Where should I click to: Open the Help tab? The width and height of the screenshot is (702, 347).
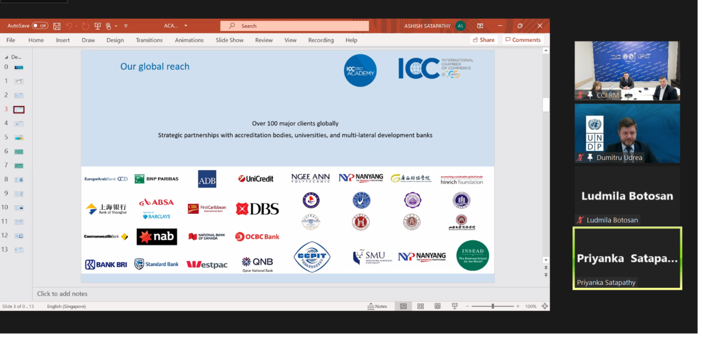tap(351, 40)
